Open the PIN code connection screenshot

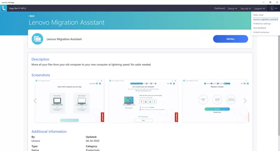[x=143, y=101]
